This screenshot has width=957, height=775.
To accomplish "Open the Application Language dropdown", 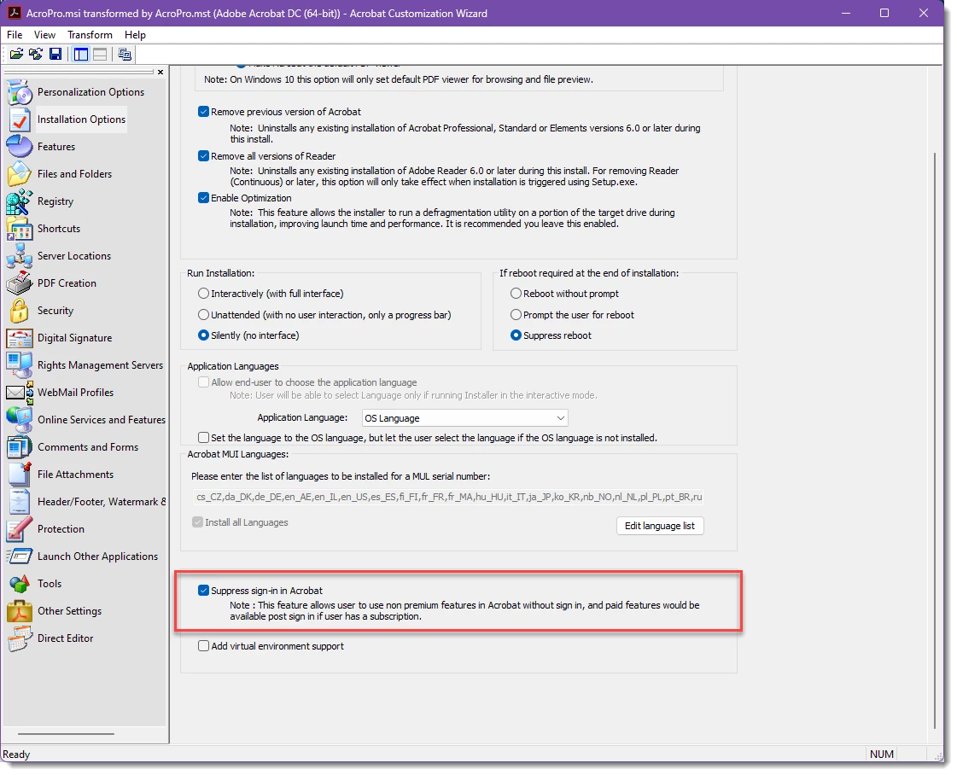I will [465, 418].
